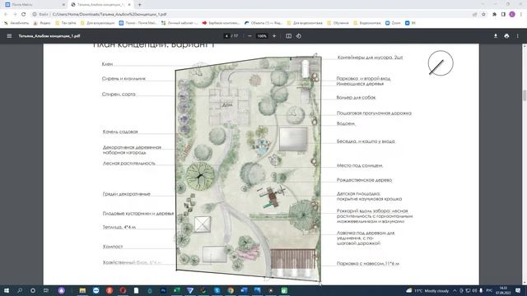Open Task View on taskbar
Image resolution: width=527 pixels, height=296 pixels.
pyautogui.click(x=46, y=290)
